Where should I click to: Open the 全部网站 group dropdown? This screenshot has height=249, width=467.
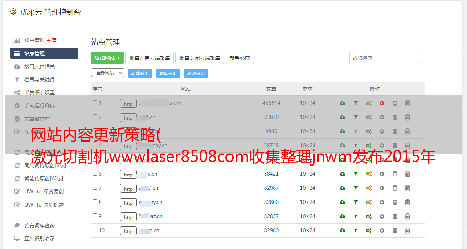pyautogui.click(x=108, y=73)
